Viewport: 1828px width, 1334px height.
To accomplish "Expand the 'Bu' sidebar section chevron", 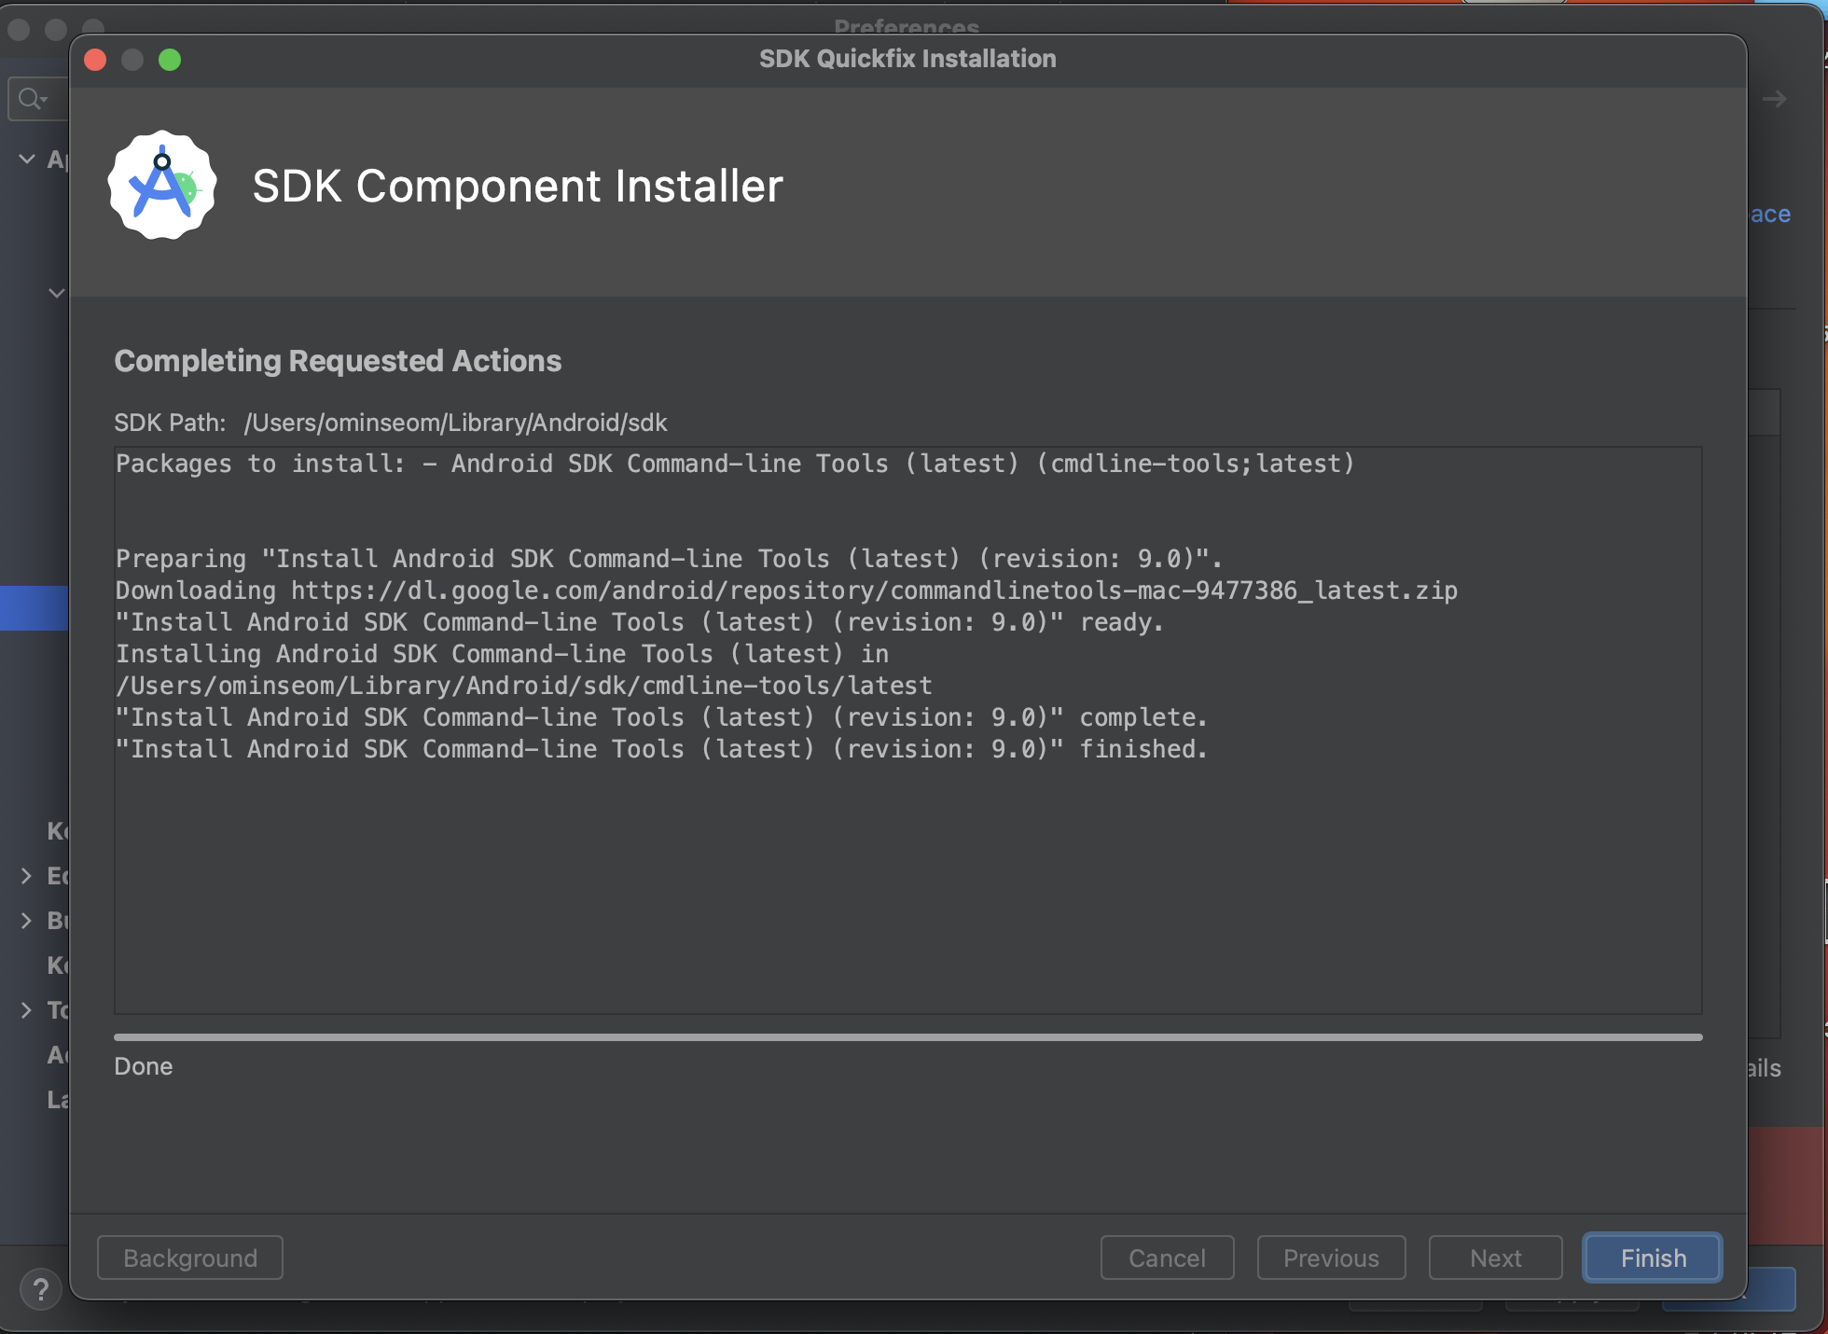I will click(x=26, y=920).
